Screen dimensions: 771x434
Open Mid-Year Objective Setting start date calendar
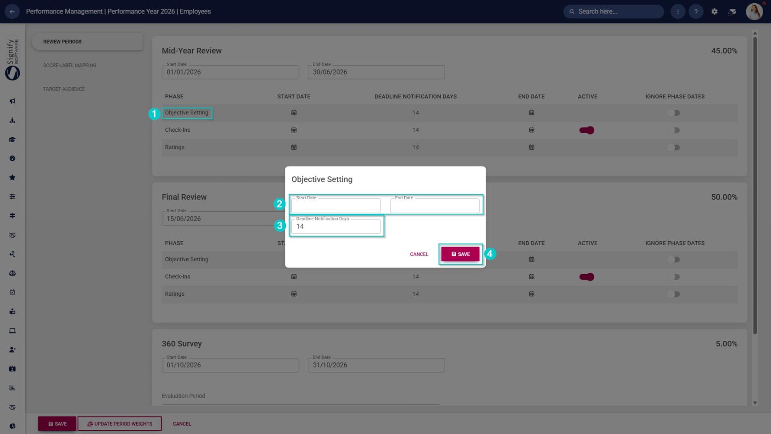294,113
